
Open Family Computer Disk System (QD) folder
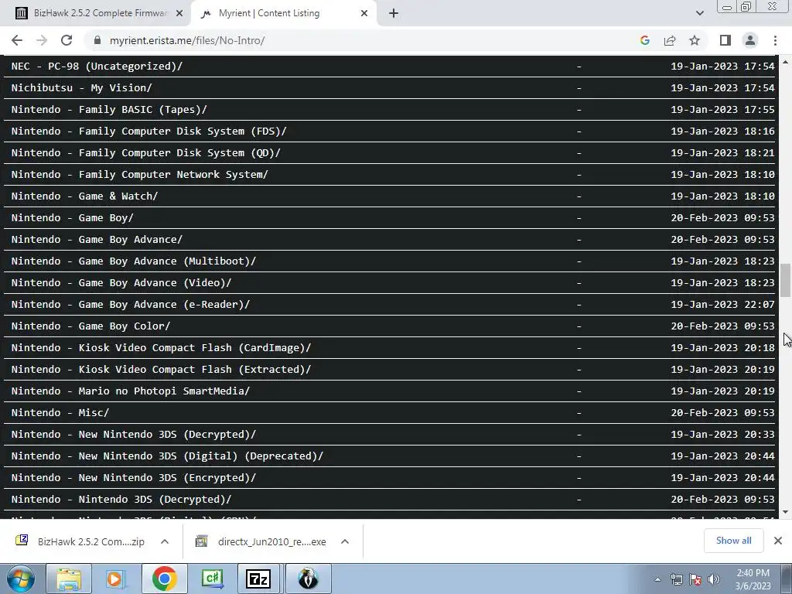[x=145, y=153]
